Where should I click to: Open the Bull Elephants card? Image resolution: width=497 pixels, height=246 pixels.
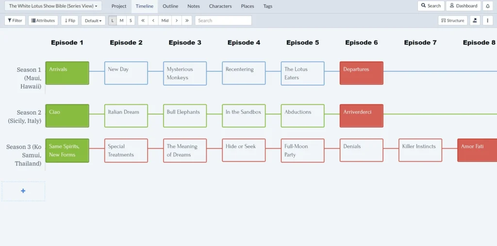pyautogui.click(x=185, y=116)
